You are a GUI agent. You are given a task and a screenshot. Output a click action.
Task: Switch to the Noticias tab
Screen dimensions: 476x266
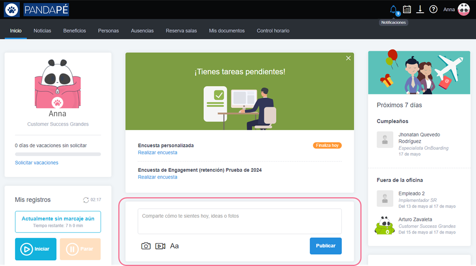(42, 31)
